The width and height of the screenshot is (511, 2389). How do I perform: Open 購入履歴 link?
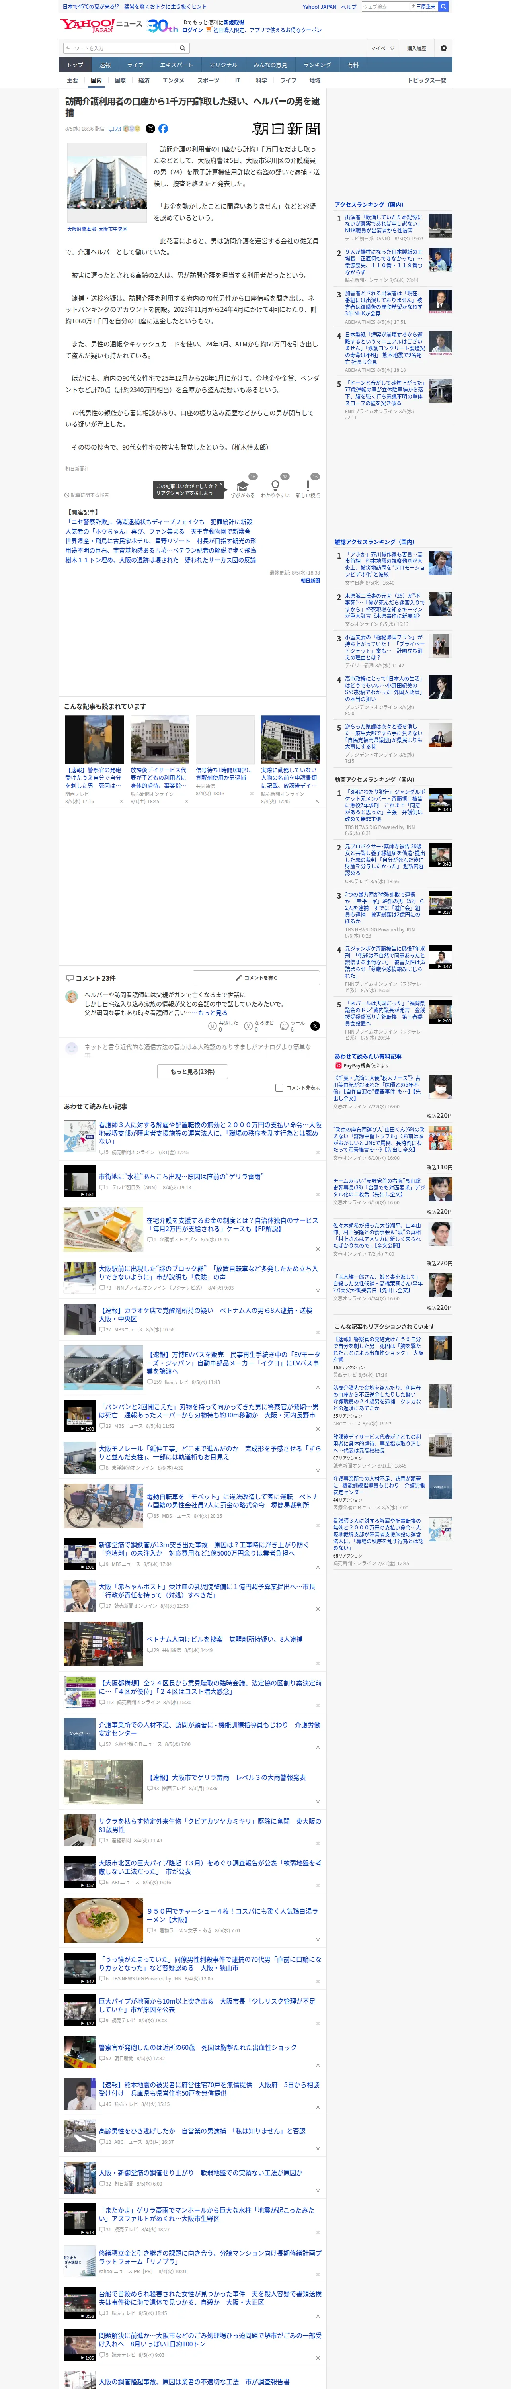tap(416, 48)
